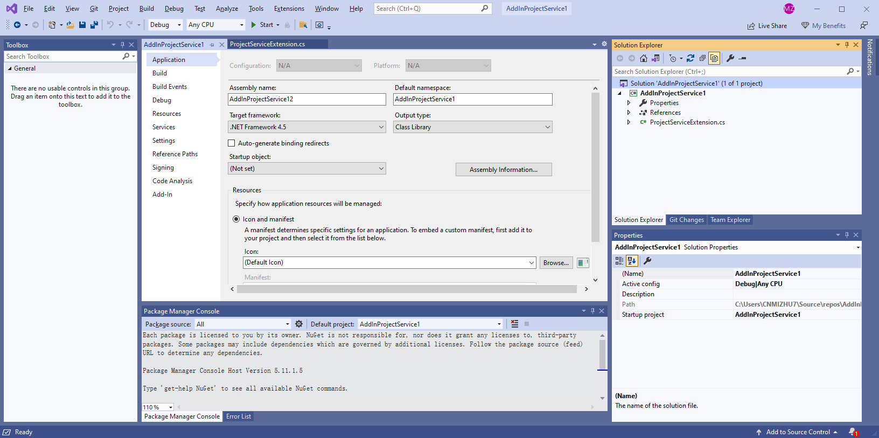This screenshot has height=438, width=879.
Task: Click the New Project toolbar icon
Action: (x=52, y=25)
